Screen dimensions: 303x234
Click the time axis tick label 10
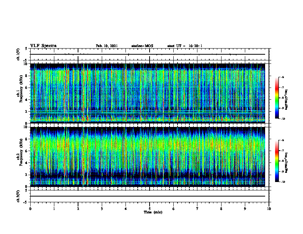point(269,209)
